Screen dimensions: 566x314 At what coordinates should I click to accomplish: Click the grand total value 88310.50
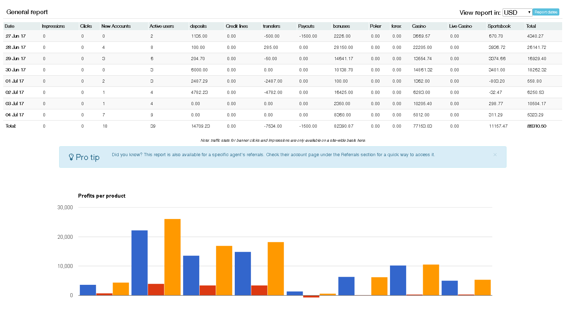click(536, 126)
